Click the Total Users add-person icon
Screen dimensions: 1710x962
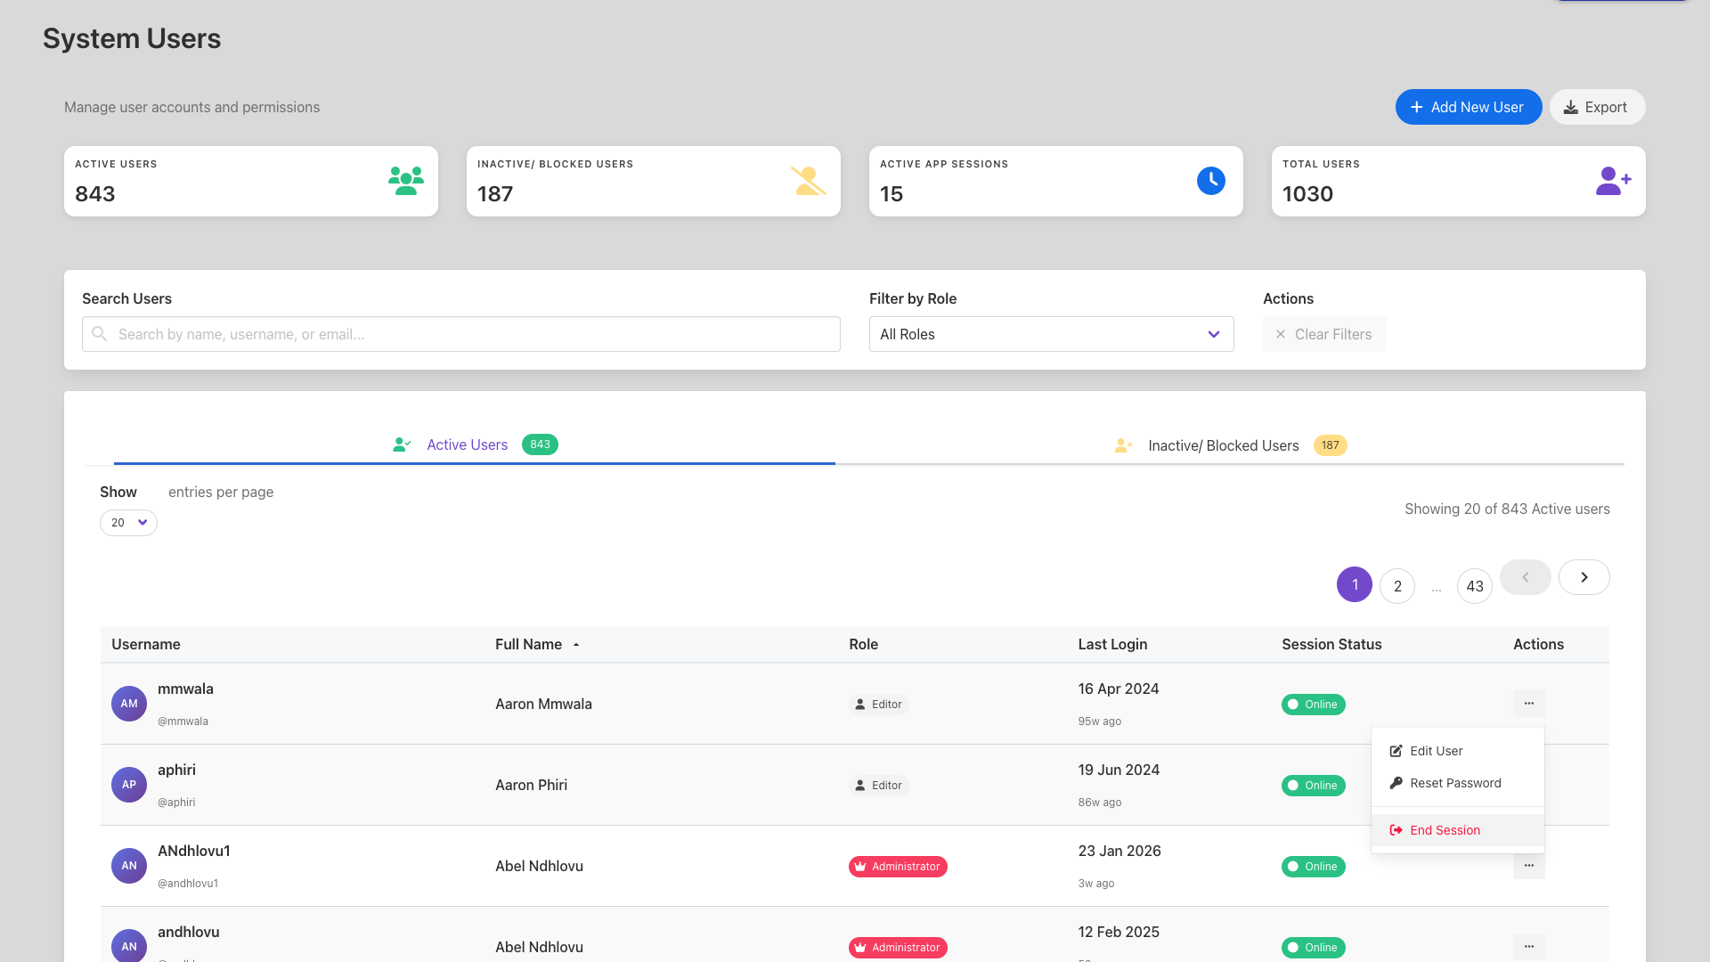pos(1612,181)
